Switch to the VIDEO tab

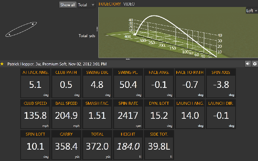pos(129,4)
